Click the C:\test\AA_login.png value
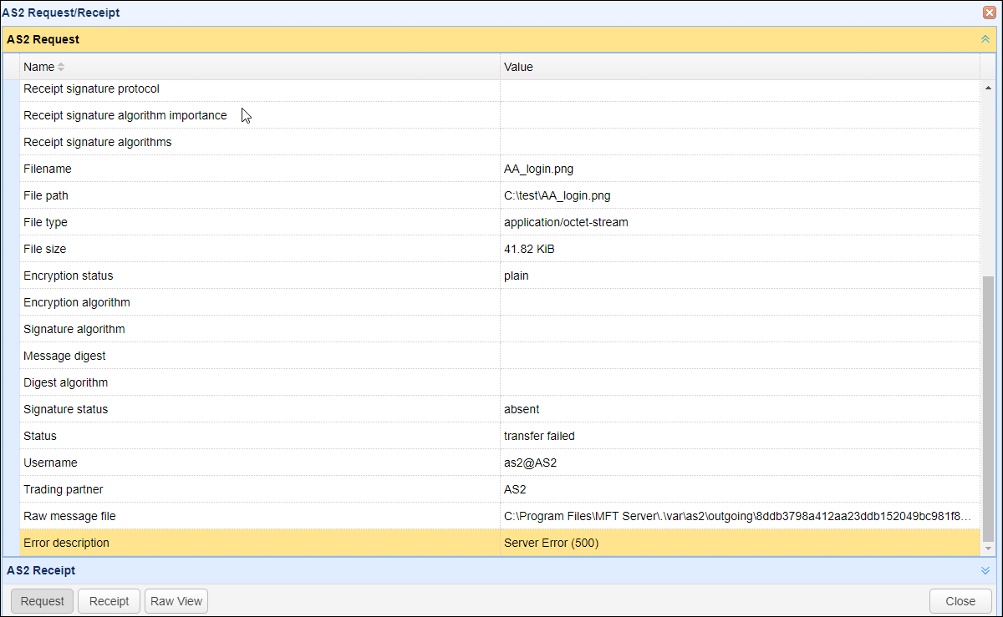This screenshot has width=1003, height=617. (x=558, y=195)
